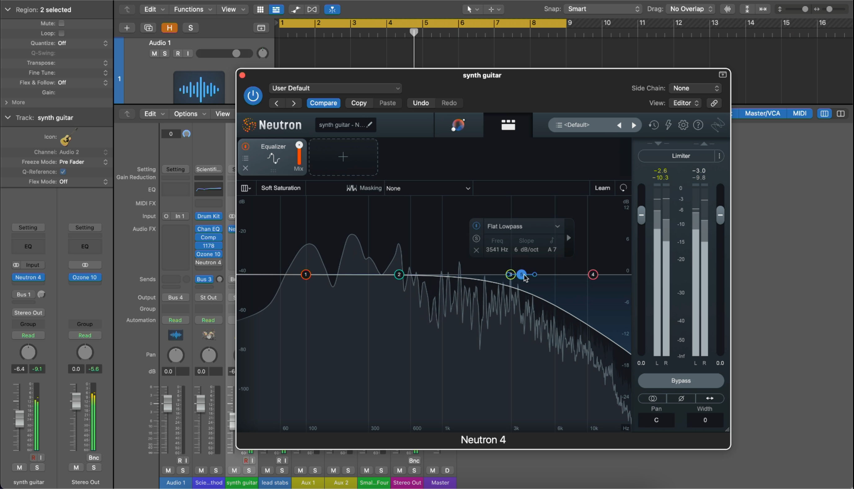Switch mixer to MIDI tab
The width and height of the screenshot is (854, 489).
pos(799,113)
